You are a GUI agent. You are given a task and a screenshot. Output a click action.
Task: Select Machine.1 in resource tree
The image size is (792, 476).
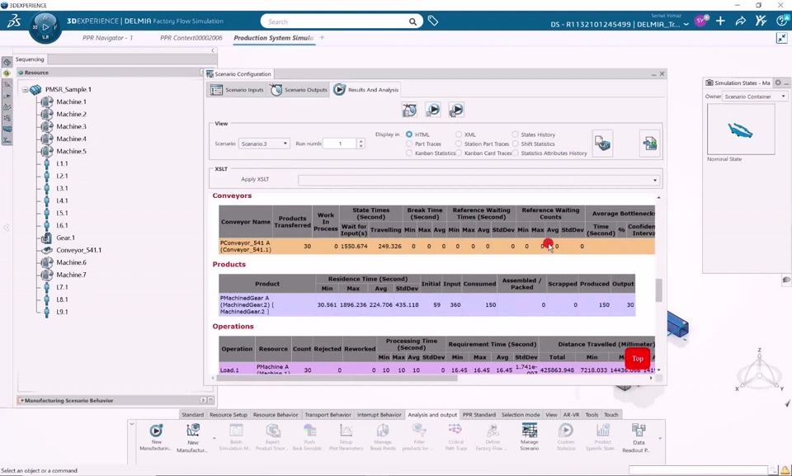(71, 101)
